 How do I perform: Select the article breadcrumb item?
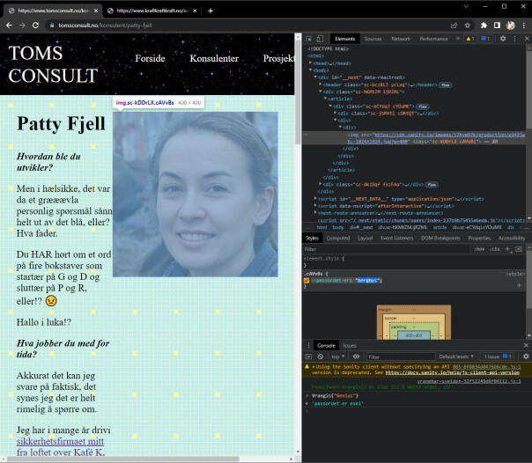(x=440, y=227)
